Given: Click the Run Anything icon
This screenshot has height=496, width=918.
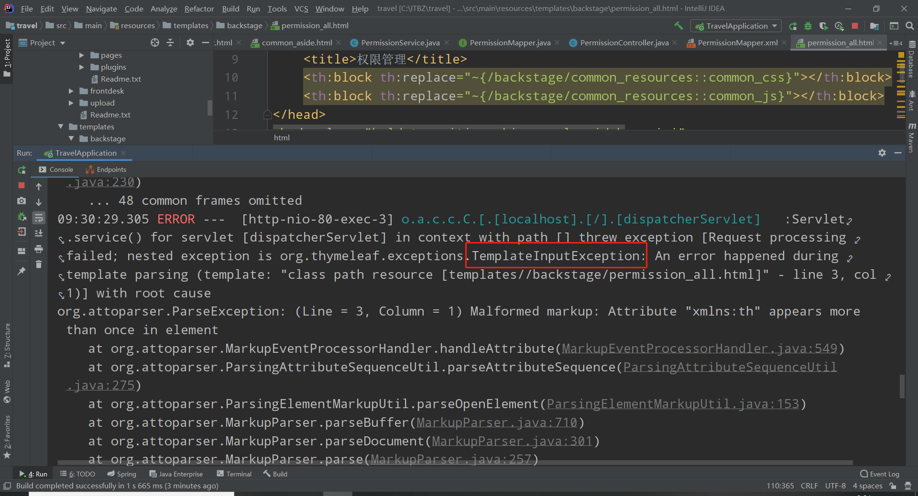Looking at the screenshot, I should (894, 26).
